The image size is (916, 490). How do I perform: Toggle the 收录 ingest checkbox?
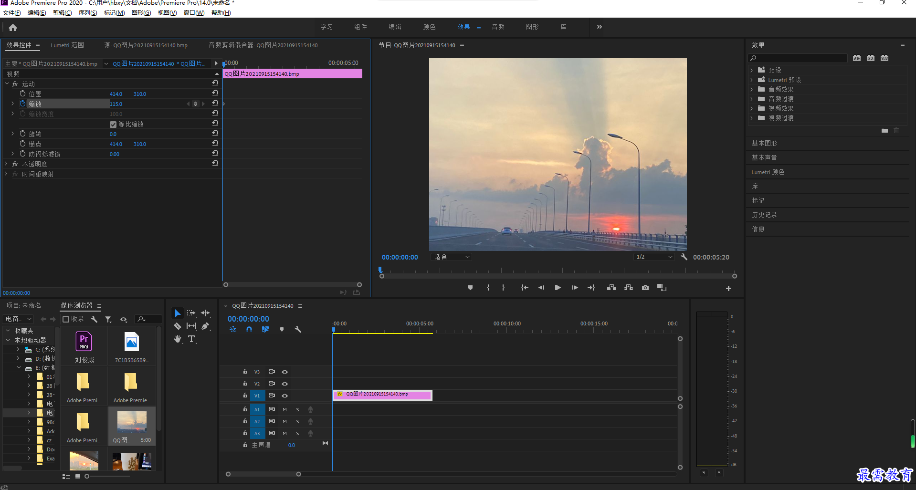(x=66, y=319)
